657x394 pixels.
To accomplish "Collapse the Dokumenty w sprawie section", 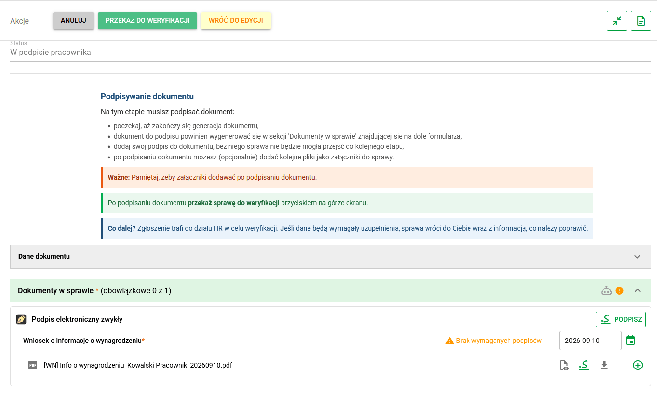I will tap(638, 290).
